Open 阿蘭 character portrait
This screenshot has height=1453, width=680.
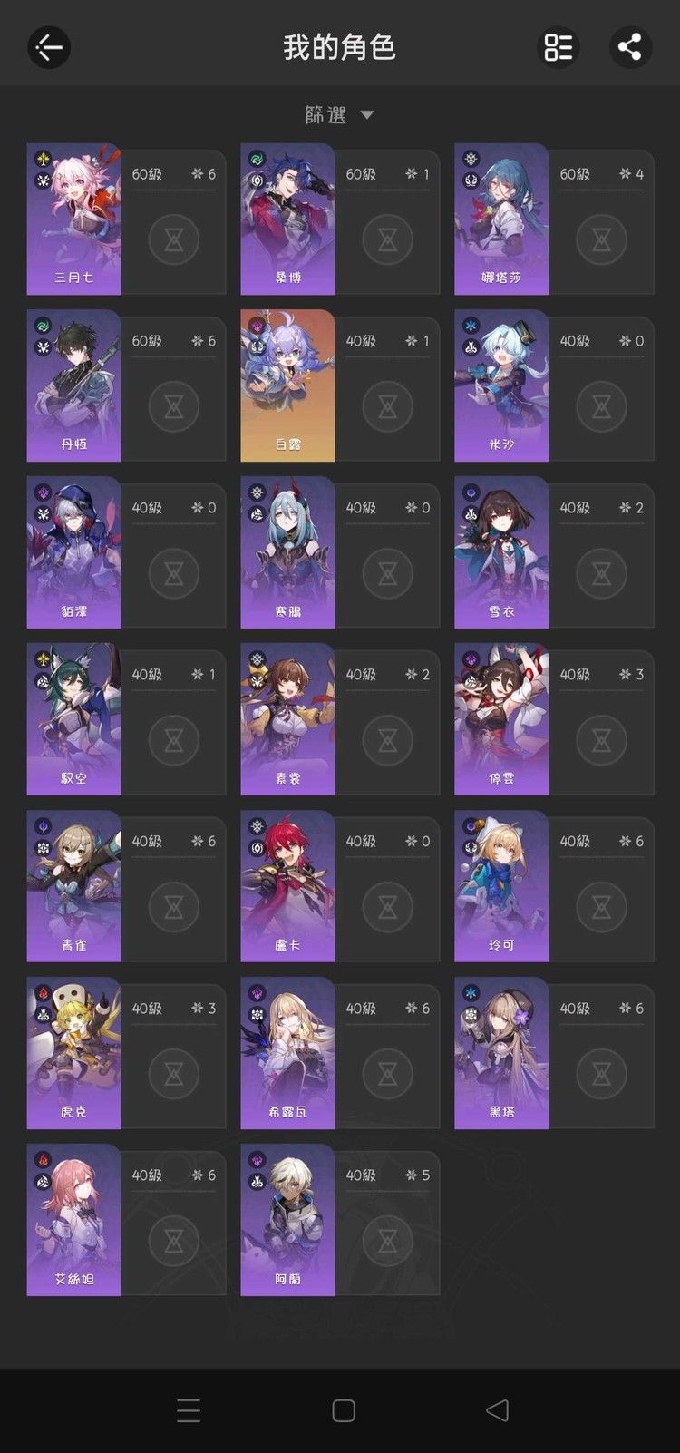(x=288, y=1220)
